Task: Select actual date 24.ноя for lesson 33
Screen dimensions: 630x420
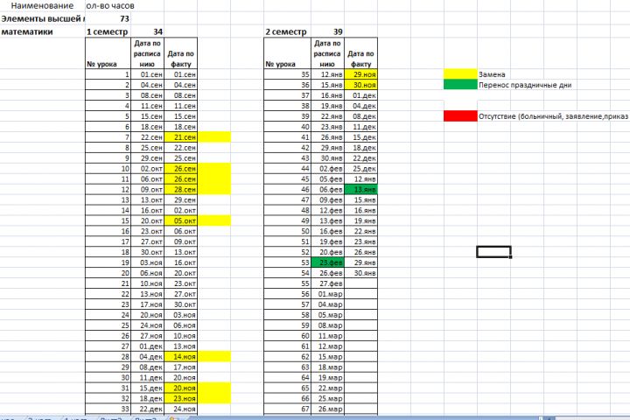Action: click(181, 409)
